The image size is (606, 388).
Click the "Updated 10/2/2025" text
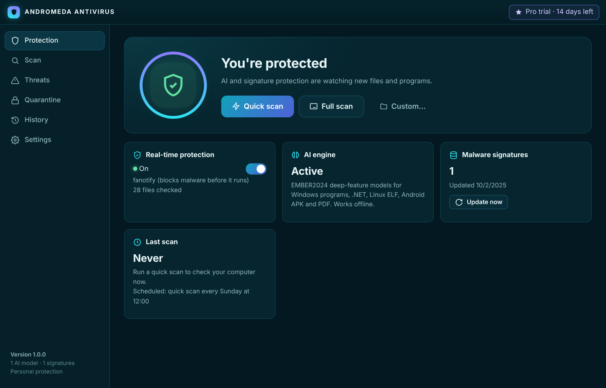(x=478, y=185)
